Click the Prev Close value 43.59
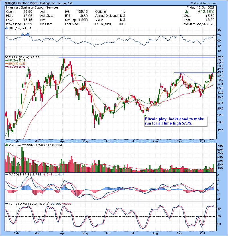228x236 pixels. pyautogui.click(x=28, y=24)
